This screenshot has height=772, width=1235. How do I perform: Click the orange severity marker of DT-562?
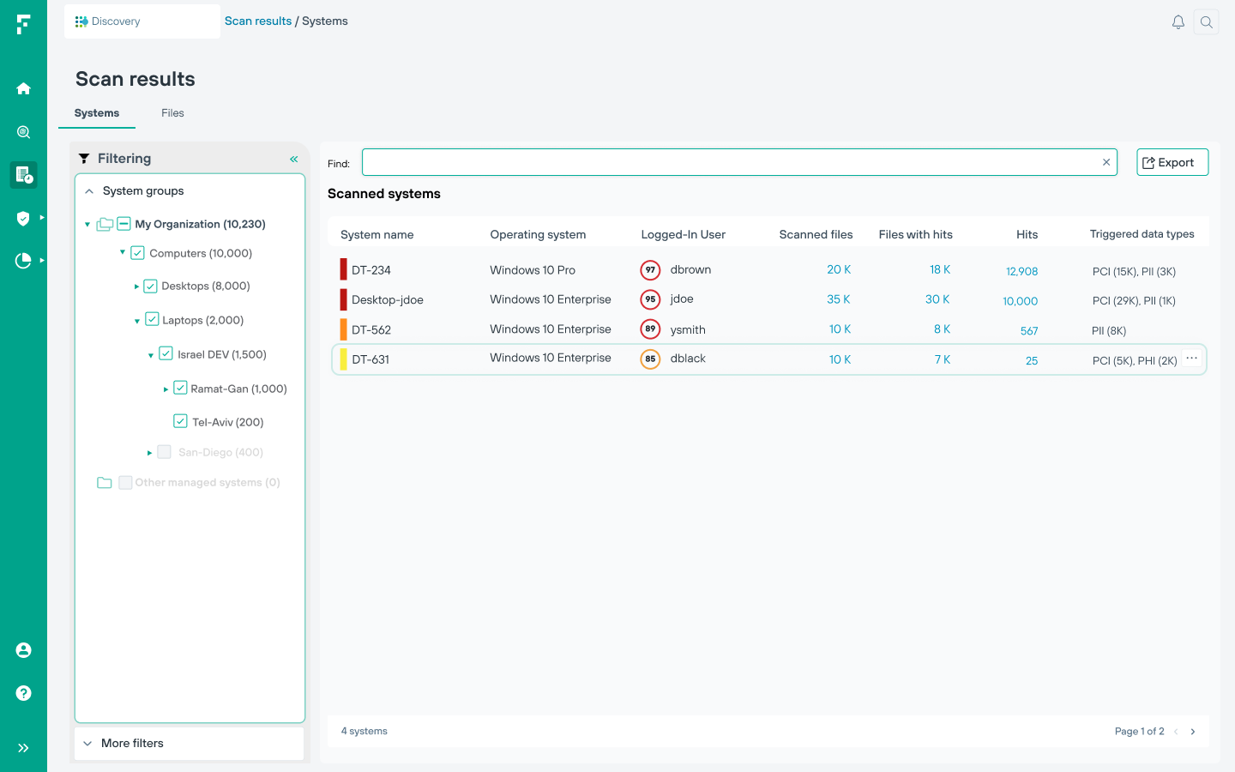point(344,329)
